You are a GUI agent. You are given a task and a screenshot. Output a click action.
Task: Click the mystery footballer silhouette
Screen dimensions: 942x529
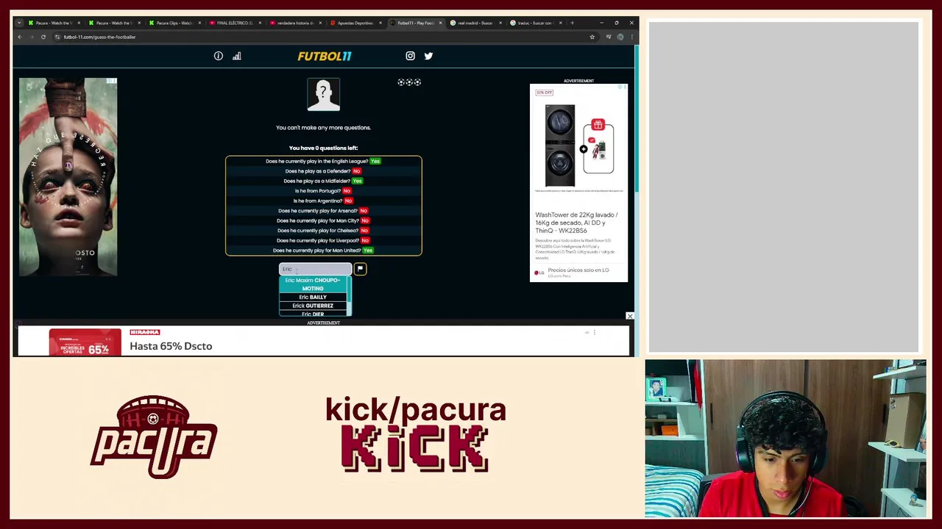click(324, 94)
